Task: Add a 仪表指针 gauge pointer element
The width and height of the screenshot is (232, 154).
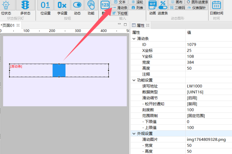Action: tap(197, 8)
